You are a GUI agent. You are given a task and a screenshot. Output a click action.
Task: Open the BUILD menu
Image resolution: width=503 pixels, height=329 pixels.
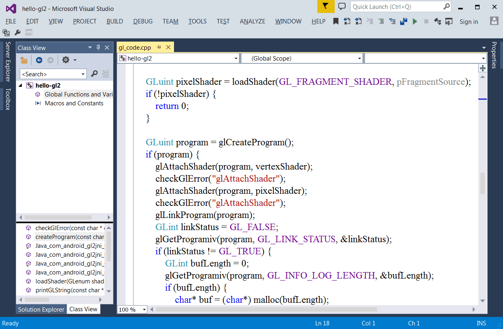pyautogui.click(x=115, y=21)
